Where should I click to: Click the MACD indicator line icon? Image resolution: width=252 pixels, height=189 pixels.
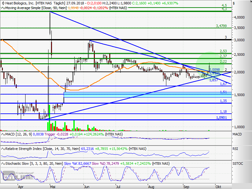pyautogui.click(x=3, y=134)
